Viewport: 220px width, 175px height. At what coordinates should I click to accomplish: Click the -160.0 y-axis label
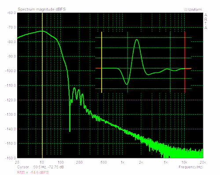11,158
